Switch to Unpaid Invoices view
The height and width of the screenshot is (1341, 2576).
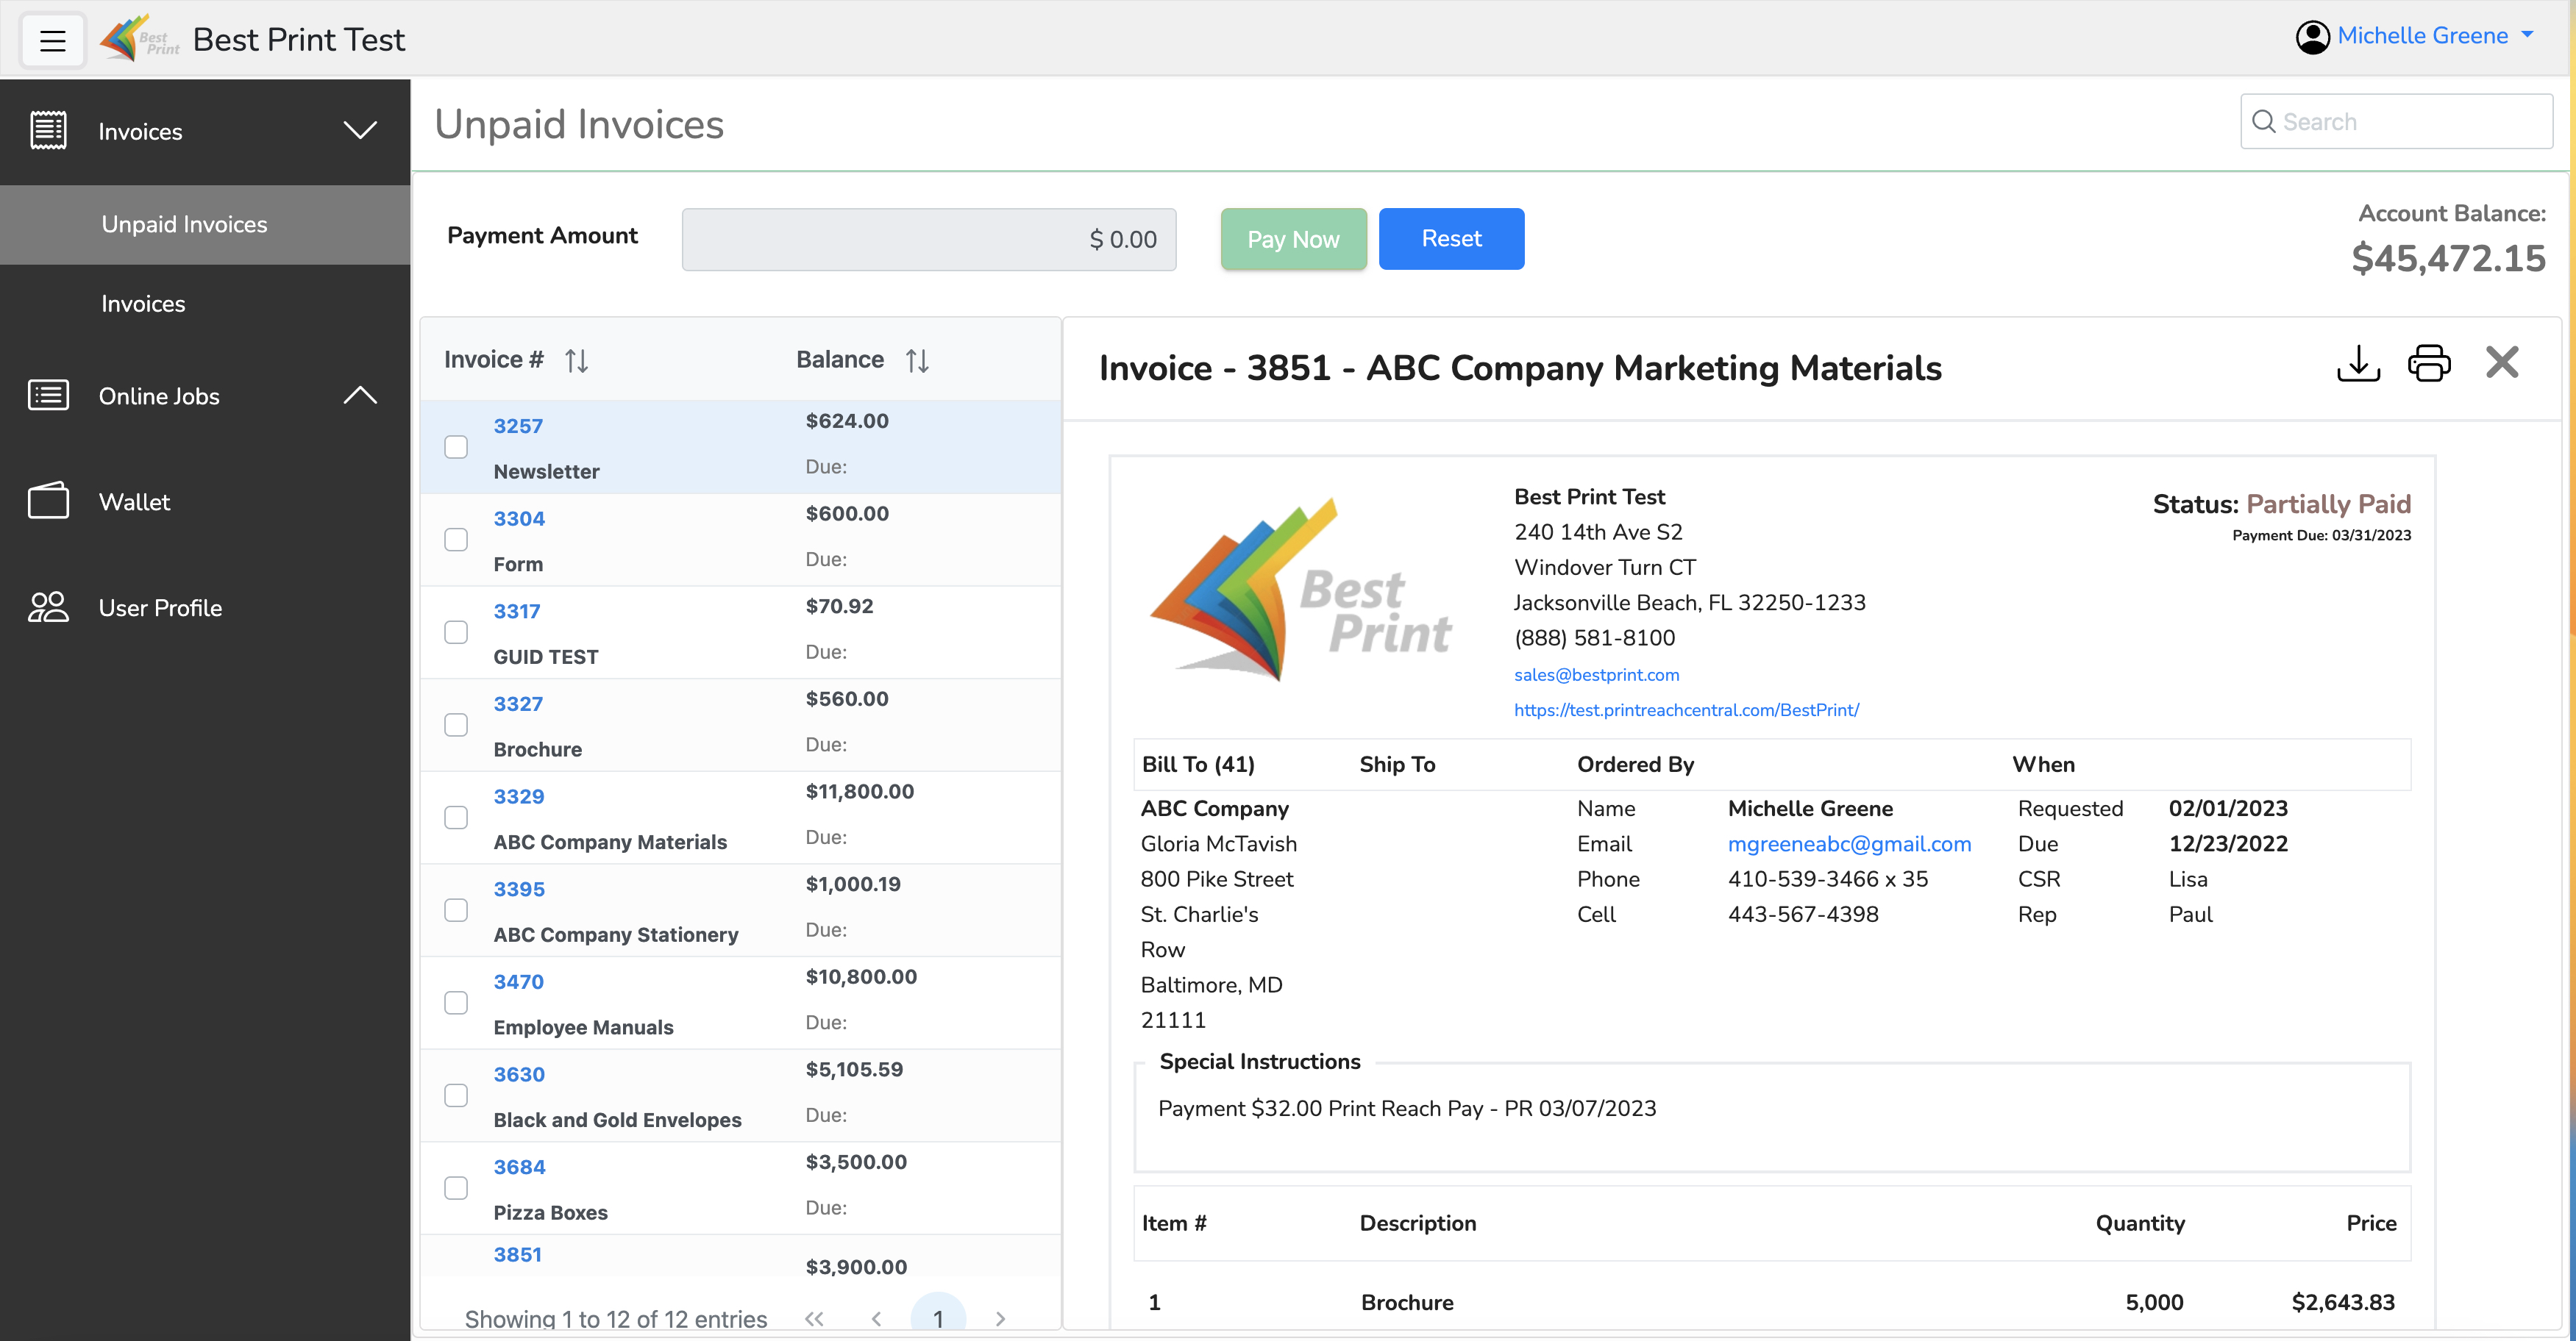[x=184, y=223]
